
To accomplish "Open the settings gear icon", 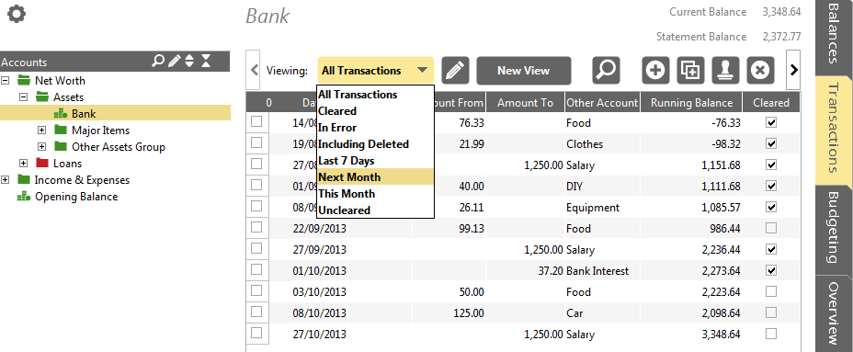I will 17,14.
